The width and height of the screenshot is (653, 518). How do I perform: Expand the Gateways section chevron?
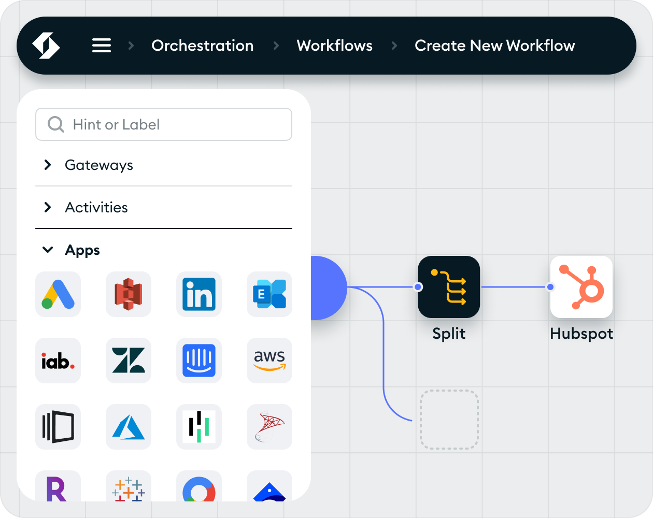click(x=48, y=165)
